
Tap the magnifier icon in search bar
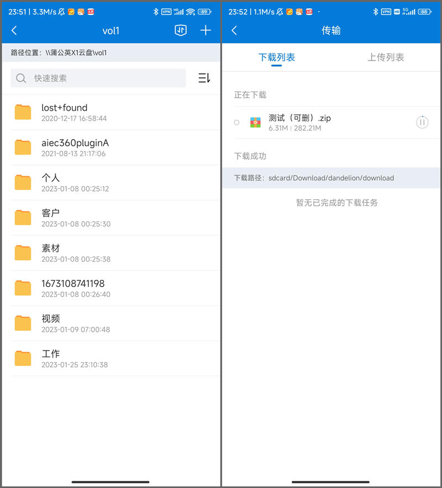click(x=21, y=78)
